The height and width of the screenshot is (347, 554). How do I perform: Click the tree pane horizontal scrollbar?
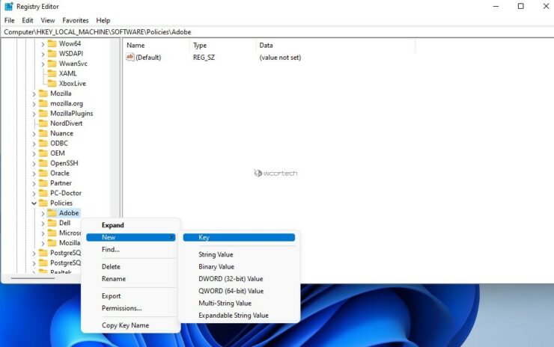tap(34, 278)
